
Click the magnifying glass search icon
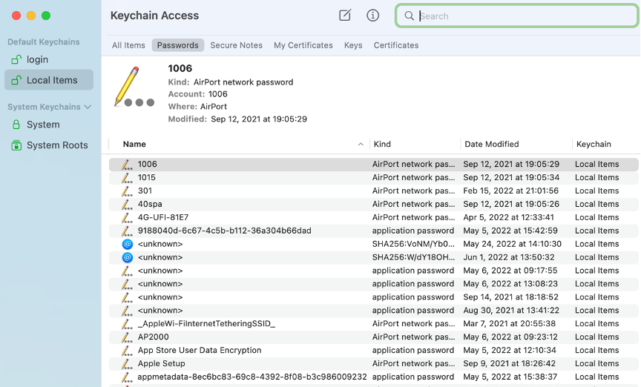pyautogui.click(x=409, y=16)
